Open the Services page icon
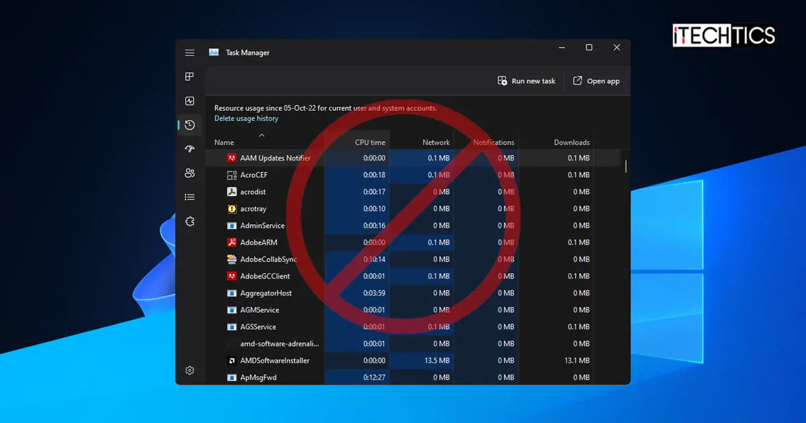Screen dimensions: 806x423 click(190, 222)
